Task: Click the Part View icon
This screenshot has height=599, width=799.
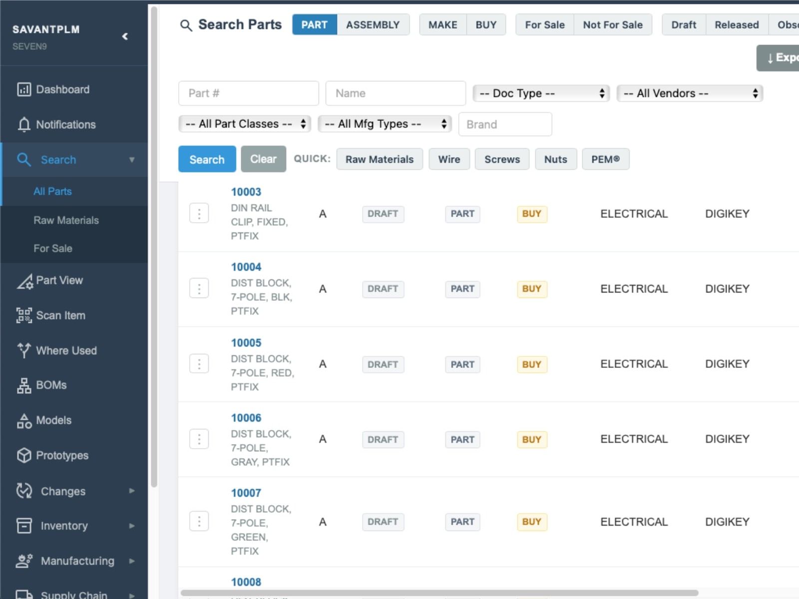Action: (x=24, y=281)
